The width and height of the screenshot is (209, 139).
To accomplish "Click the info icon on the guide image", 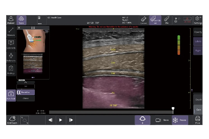I will (47, 32).
